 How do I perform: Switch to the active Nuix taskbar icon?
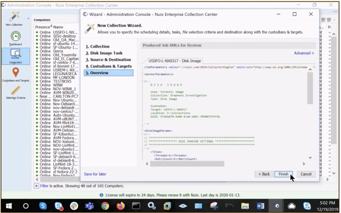click(276, 206)
